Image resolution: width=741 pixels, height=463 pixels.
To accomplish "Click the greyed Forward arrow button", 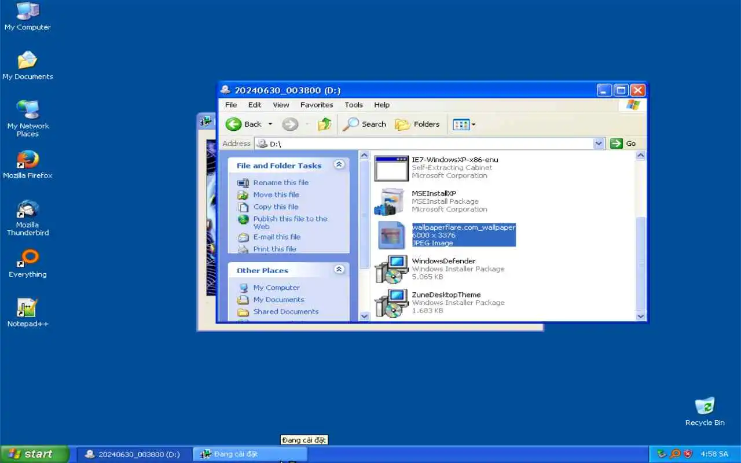I will point(290,124).
